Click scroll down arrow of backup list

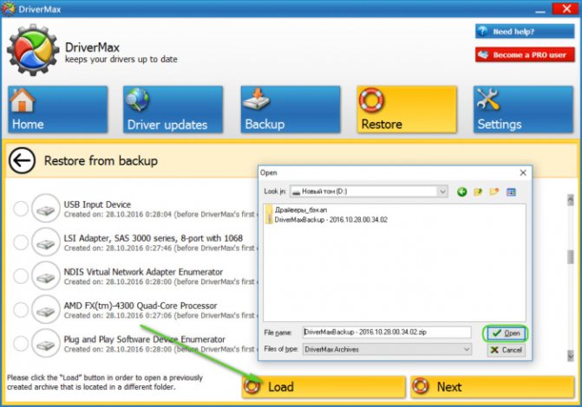coord(571,356)
